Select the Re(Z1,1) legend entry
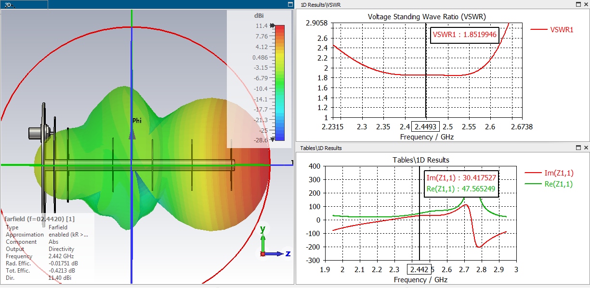The width and height of the screenshot is (590, 288). 549,184
